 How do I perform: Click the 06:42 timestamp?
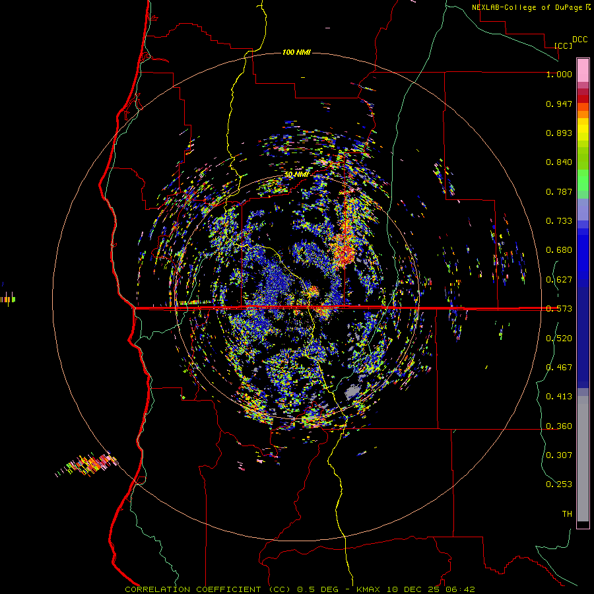coord(460,589)
